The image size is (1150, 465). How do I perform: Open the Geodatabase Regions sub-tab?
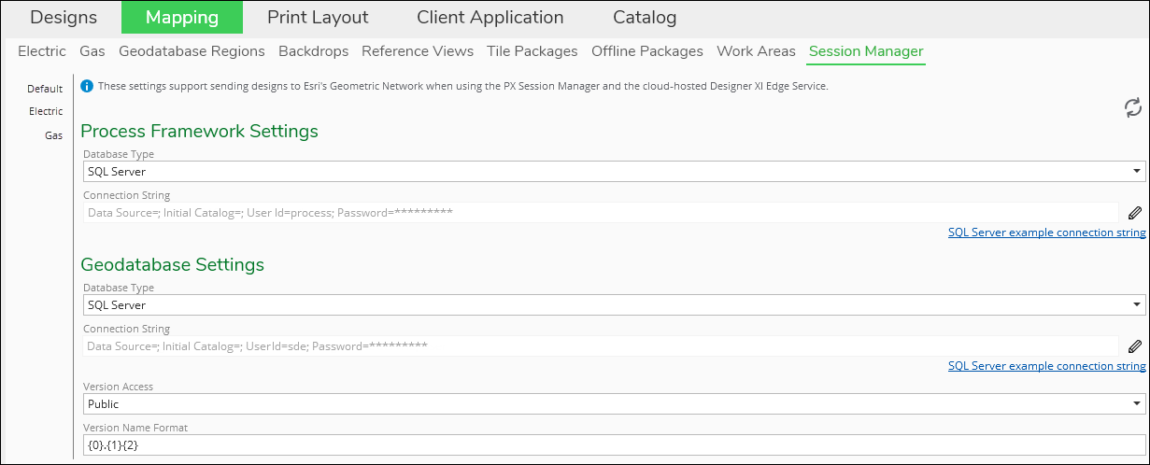coord(192,51)
